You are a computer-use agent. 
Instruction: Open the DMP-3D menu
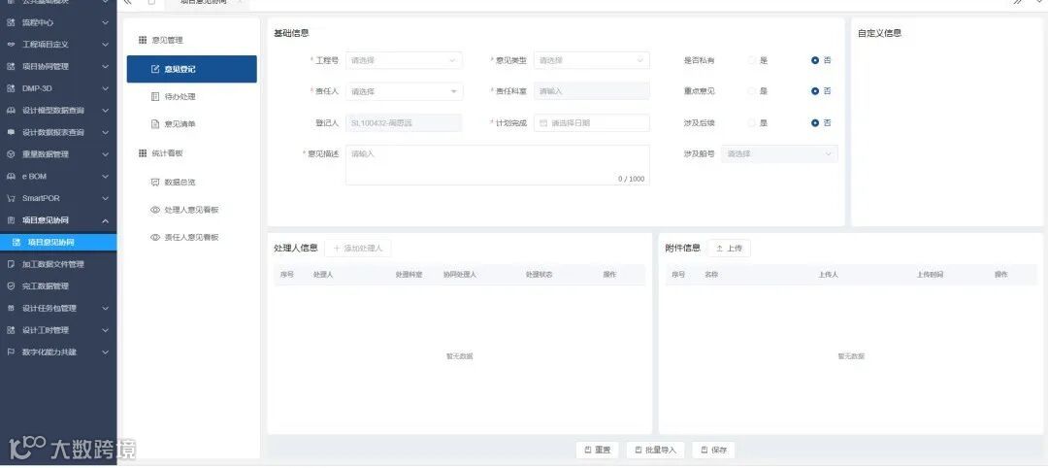point(58,88)
